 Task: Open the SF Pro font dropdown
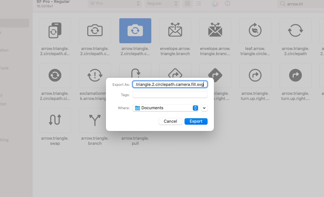click(115, 4)
